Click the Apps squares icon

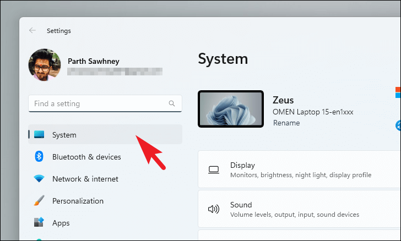(x=39, y=222)
